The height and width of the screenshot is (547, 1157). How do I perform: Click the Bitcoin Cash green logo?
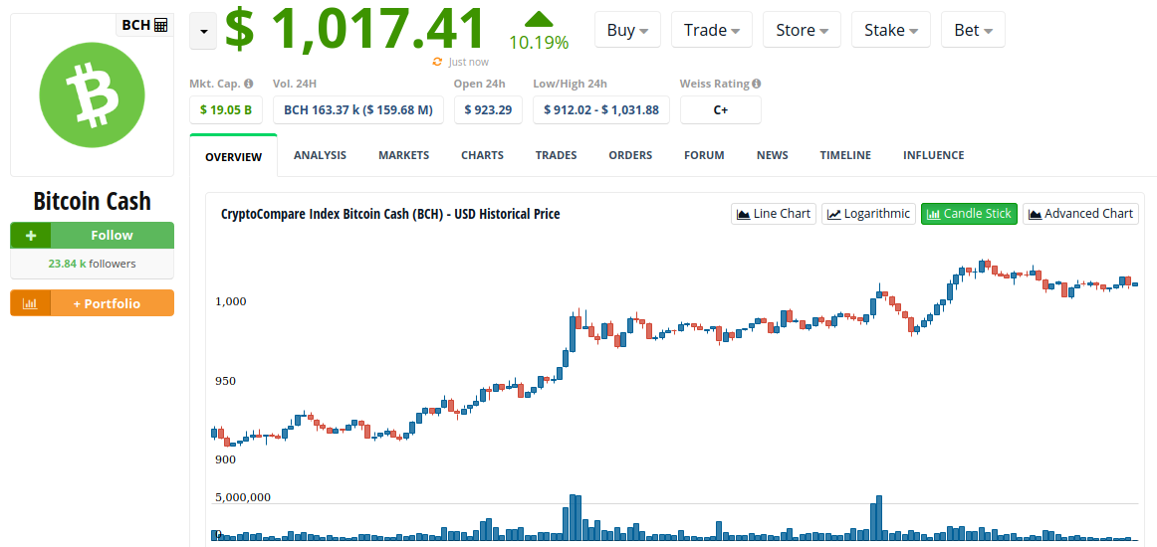(x=93, y=95)
